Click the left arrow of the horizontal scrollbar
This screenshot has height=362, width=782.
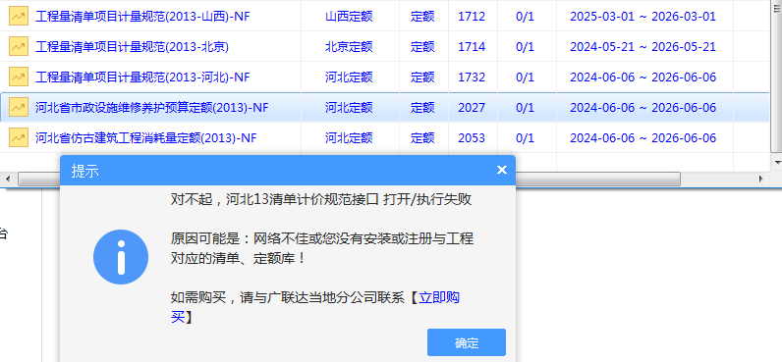tap(8, 179)
